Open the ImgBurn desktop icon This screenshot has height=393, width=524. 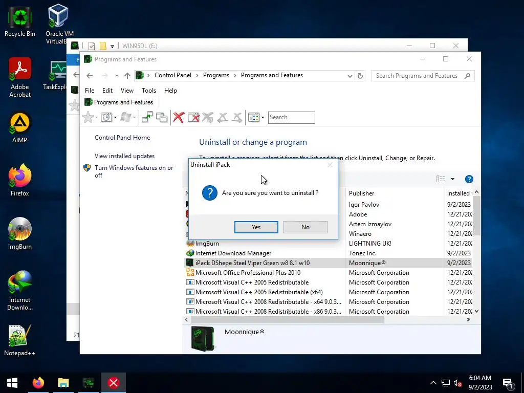[20, 233]
